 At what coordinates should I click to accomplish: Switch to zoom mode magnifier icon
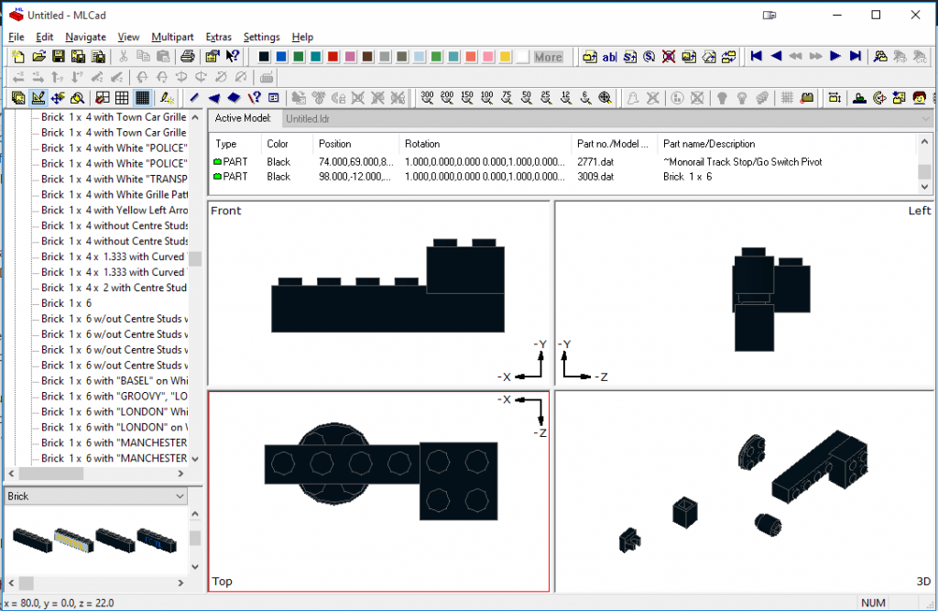point(77,97)
